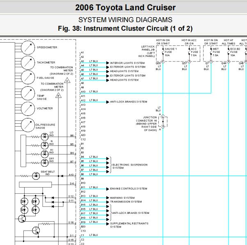Image resolution: width=247 pixels, height=245 pixels.
Task: Click the EXTERIOR LIGHTS SYSTEM label at pin A6
Action: (x=128, y=76)
